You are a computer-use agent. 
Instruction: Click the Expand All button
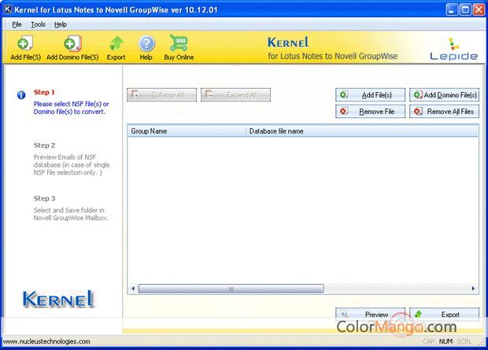pyautogui.click(x=235, y=95)
